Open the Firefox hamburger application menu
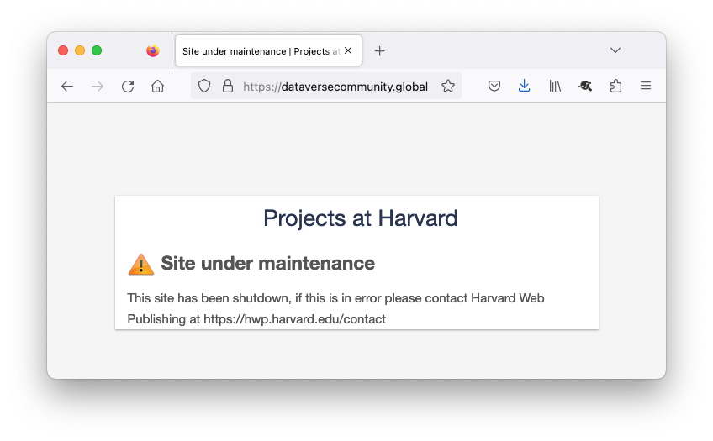The width and height of the screenshot is (713, 441). point(646,86)
